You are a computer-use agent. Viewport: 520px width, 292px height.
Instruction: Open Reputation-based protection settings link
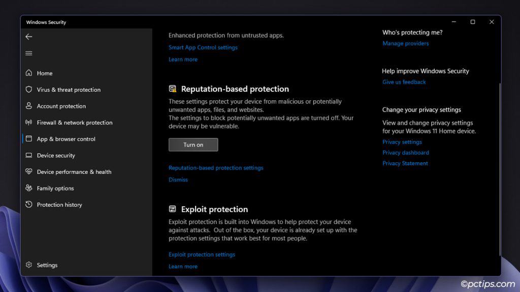pos(216,168)
